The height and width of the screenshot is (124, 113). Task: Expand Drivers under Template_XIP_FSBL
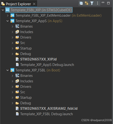coord(12,87)
